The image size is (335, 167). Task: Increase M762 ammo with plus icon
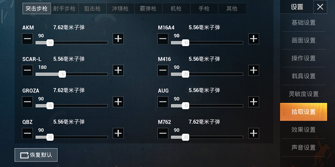click(253, 133)
